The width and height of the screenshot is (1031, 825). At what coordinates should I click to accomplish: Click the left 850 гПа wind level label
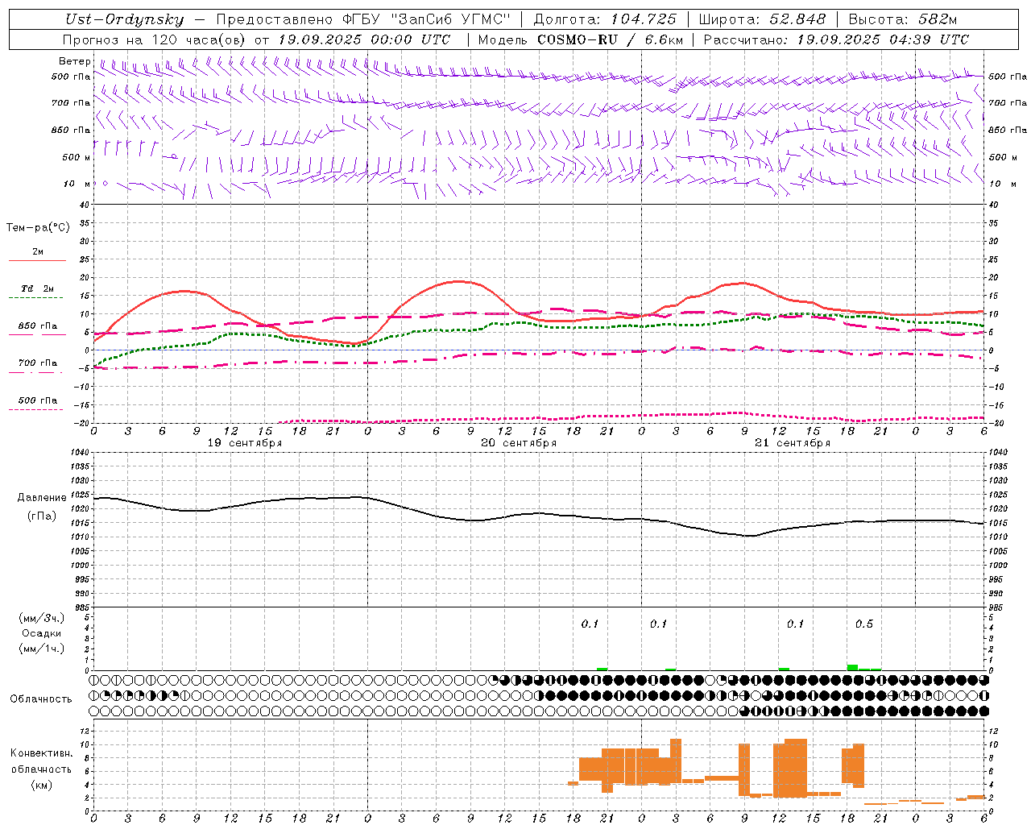tap(71, 130)
